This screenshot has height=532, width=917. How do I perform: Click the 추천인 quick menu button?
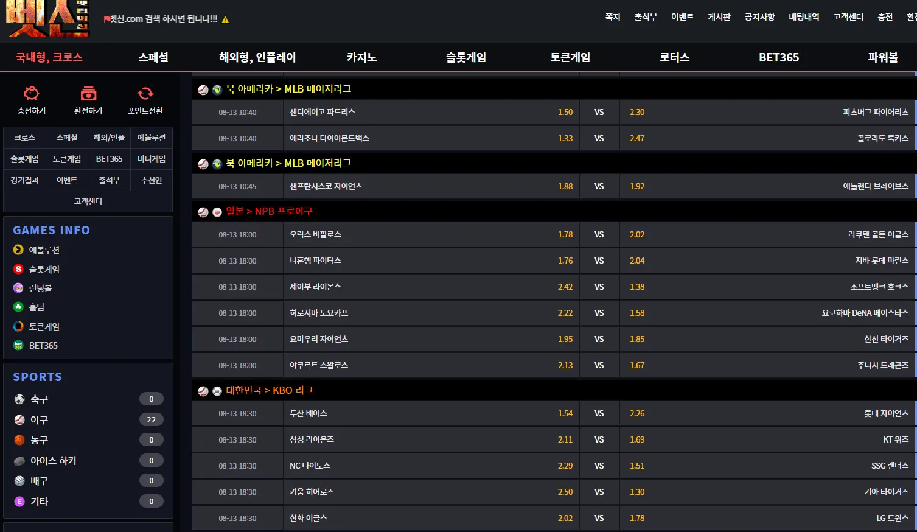coord(152,180)
